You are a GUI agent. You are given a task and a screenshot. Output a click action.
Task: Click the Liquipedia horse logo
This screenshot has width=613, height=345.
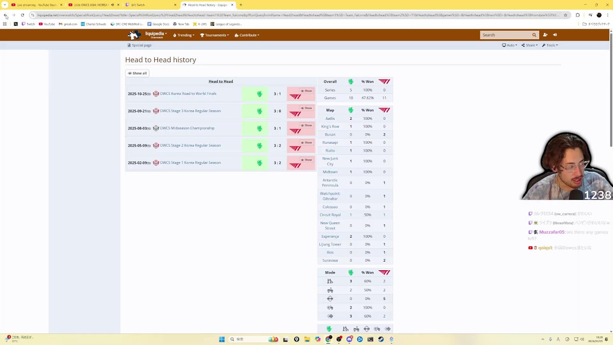tap(134, 35)
